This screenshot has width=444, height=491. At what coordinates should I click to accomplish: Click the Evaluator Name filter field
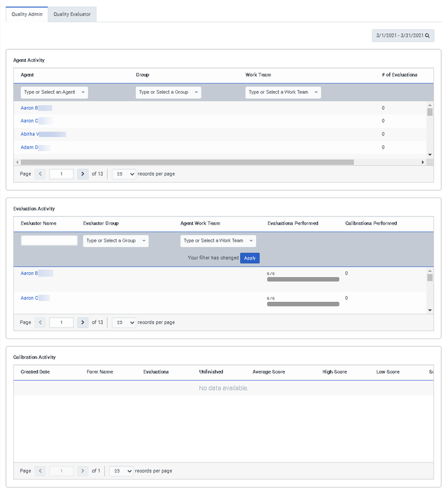point(49,240)
